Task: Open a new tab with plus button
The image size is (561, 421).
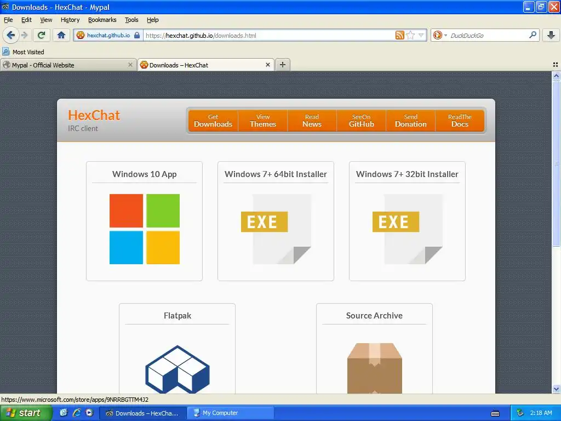Action: click(x=283, y=65)
